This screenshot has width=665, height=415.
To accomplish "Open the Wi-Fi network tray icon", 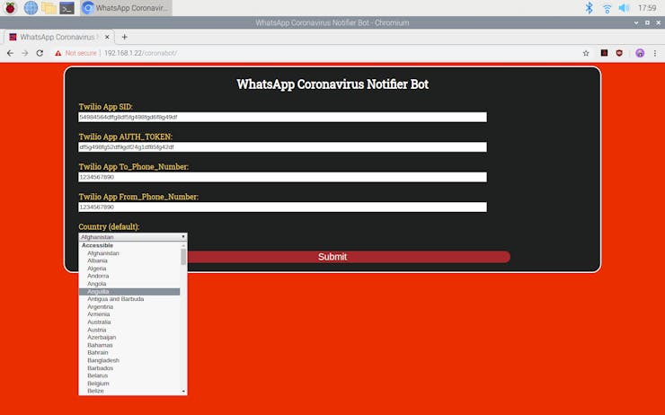I will click(x=607, y=7).
